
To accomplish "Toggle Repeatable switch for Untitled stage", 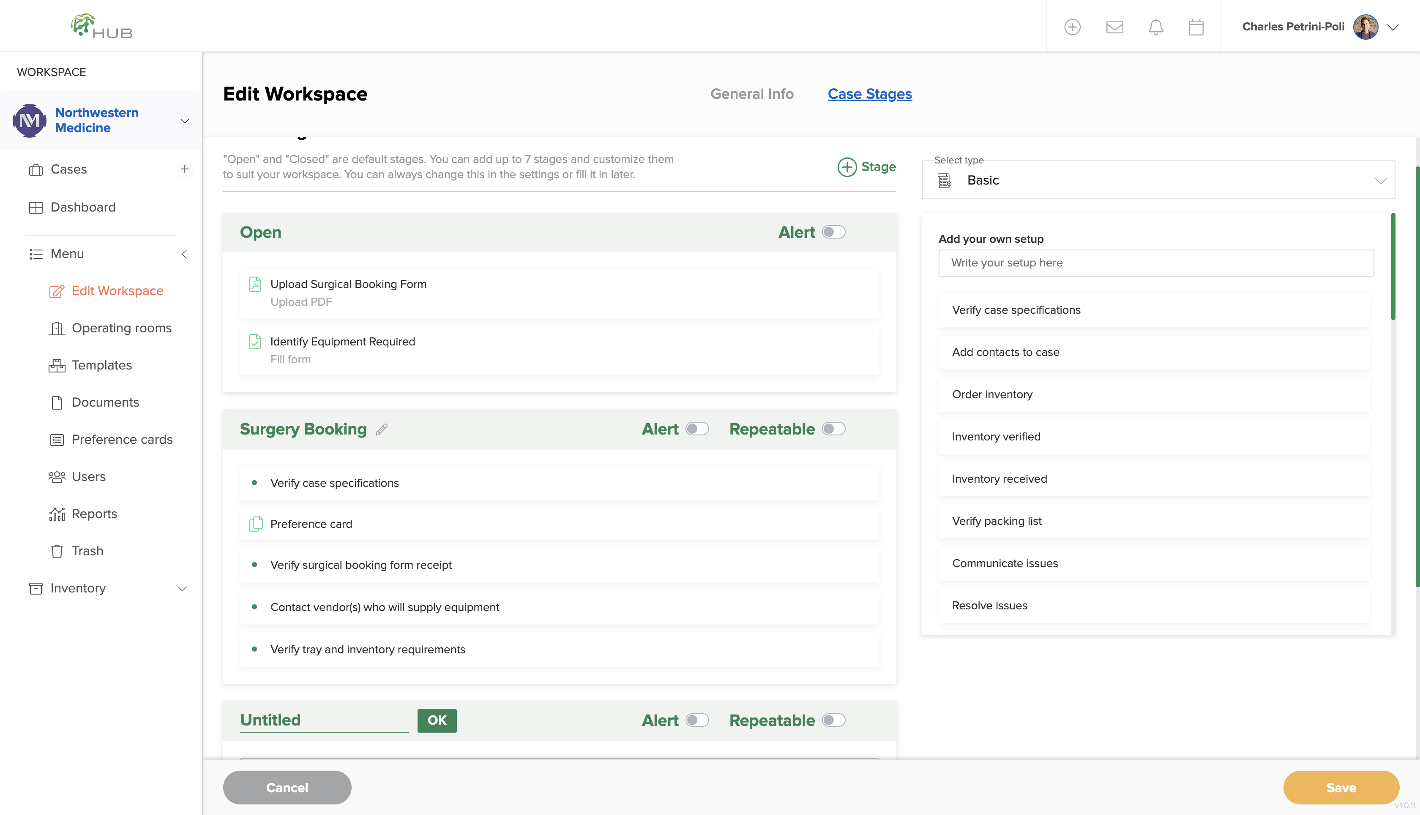I will pos(833,720).
